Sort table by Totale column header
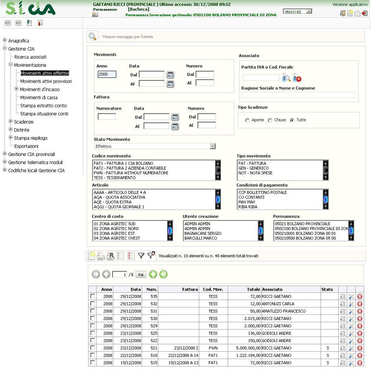The image size is (373, 369). pyautogui.click(x=253, y=290)
